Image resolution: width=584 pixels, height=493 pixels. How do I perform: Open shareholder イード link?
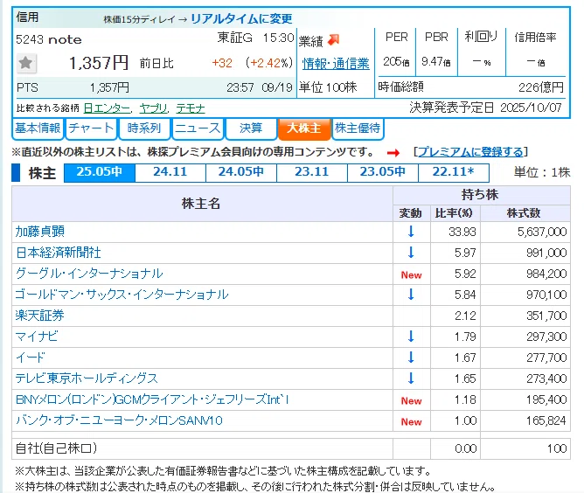[31, 358]
